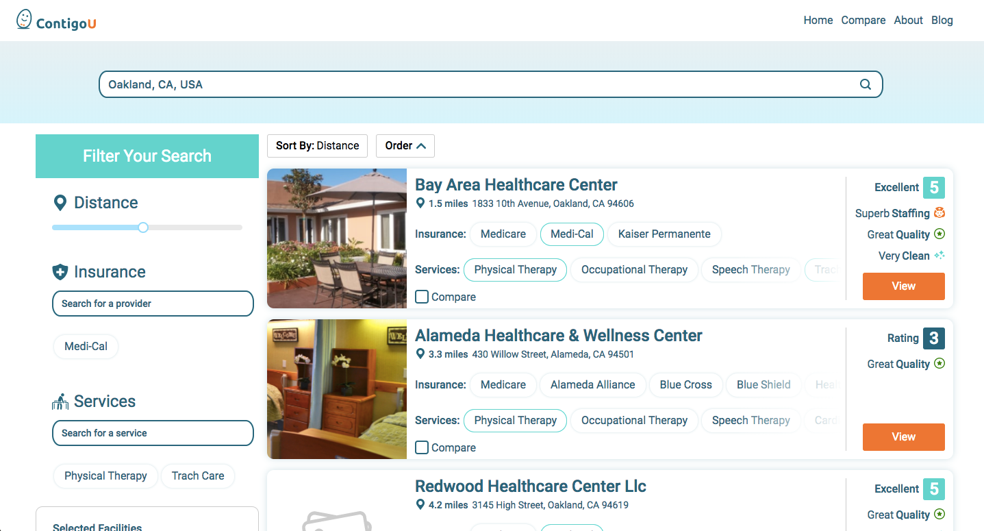Click the magnifier search icon in location bar
Screen dimensions: 984x531
[x=866, y=84]
